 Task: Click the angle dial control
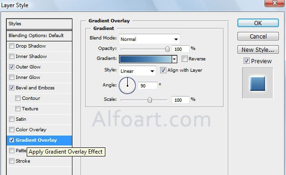(x=127, y=85)
